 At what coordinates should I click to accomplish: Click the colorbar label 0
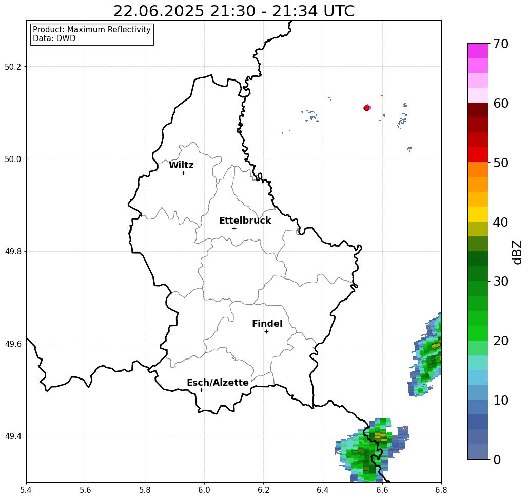click(x=497, y=460)
